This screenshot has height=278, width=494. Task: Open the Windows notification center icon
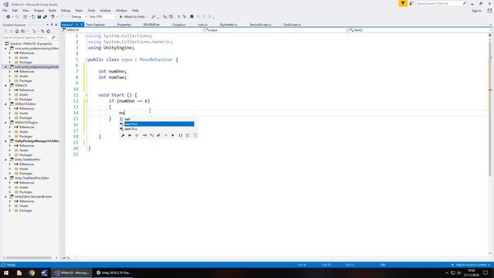point(486,273)
